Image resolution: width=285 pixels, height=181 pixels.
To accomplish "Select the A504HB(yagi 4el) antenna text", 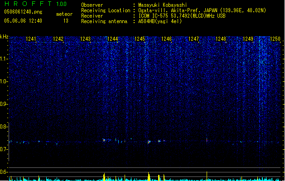I will click(160, 21).
